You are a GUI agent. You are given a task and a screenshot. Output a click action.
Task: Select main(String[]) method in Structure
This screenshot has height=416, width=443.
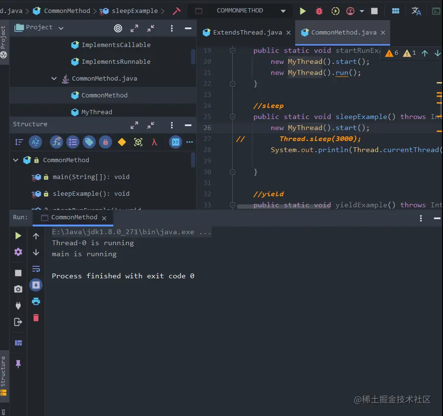tap(91, 177)
